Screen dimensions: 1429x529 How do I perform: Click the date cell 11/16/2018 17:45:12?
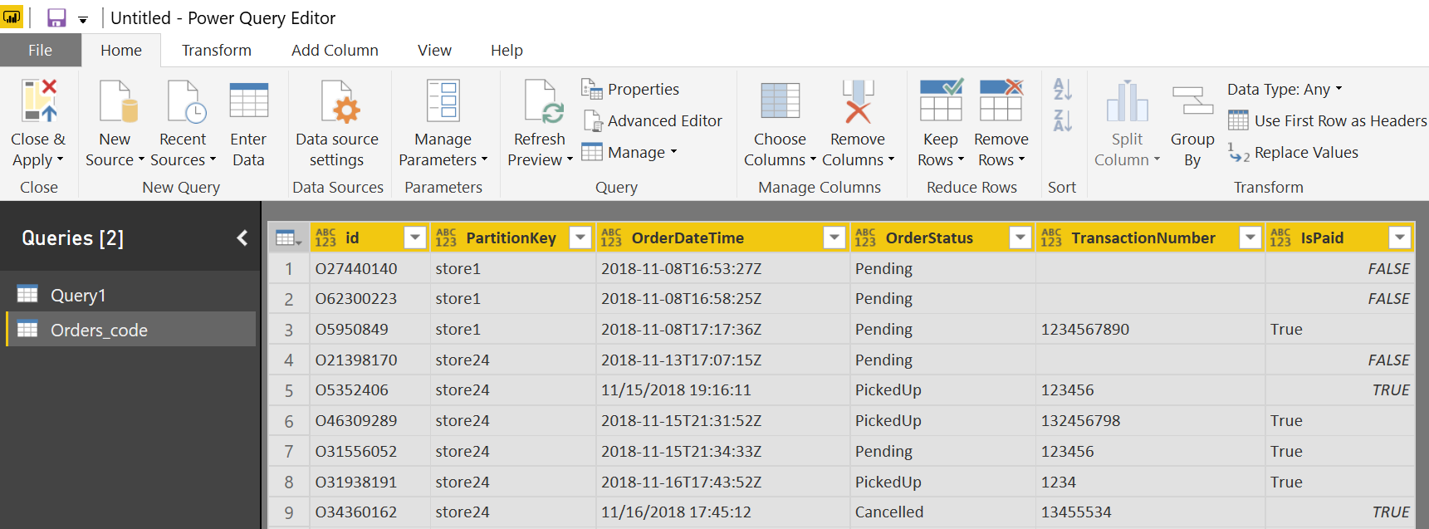pyautogui.click(x=723, y=512)
